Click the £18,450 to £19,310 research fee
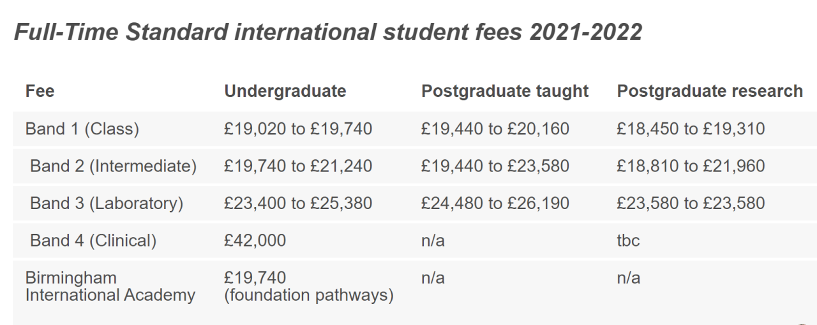The height and width of the screenshot is (325, 817). pos(691,129)
